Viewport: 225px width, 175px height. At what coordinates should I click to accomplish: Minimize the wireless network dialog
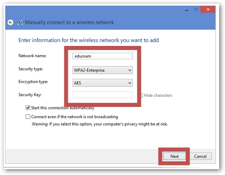[x=187, y=10]
